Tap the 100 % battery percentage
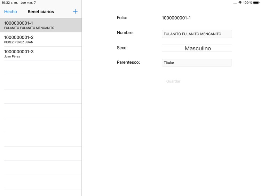This screenshot has width=261, height=196. click(x=247, y=3)
